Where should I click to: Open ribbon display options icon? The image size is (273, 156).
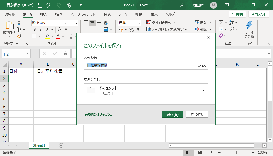click(227, 5)
